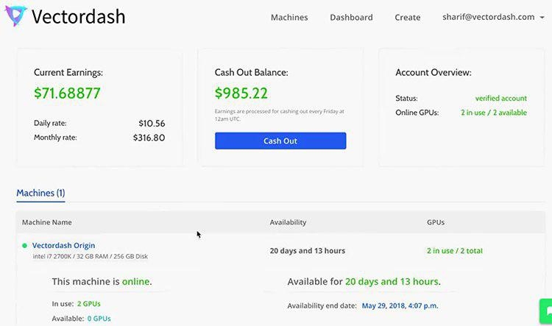Switch to the Machines (1) tab
Screen dimensions: 552x326
(x=40, y=193)
